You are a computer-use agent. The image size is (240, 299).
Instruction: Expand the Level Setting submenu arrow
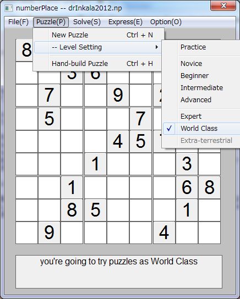(x=157, y=47)
